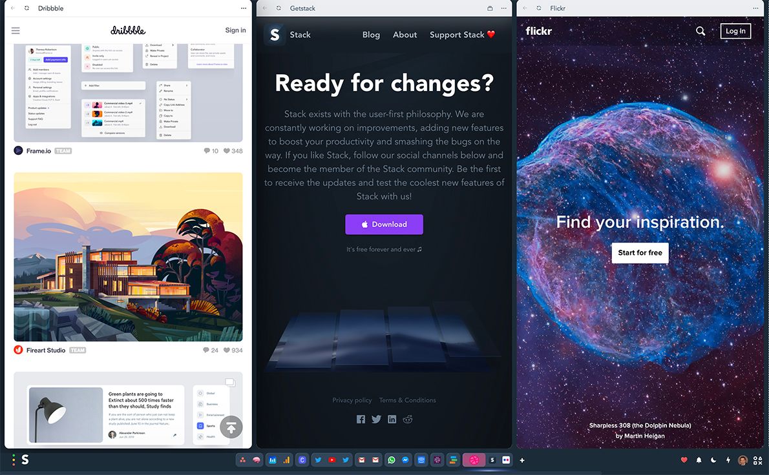Launch YouTube from the app dock
Screen dimensions: 769x475
pyautogui.click(x=332, y=460)
